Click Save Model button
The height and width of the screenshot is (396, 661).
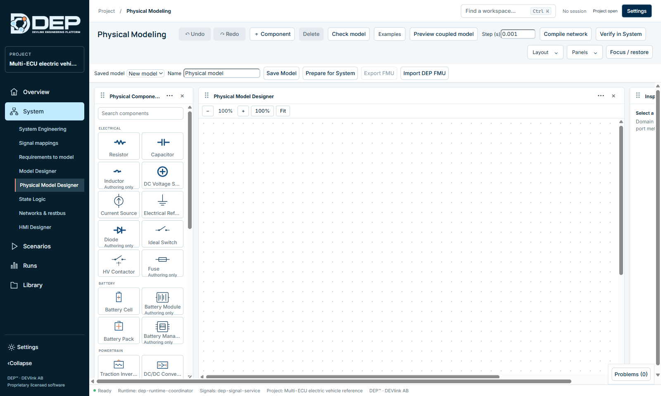[281, 73]
